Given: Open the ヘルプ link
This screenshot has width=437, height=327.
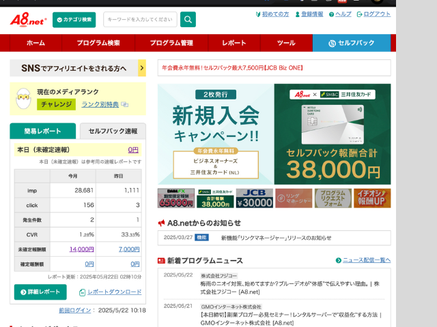Looking at the screenshot, I should [343, 14].
